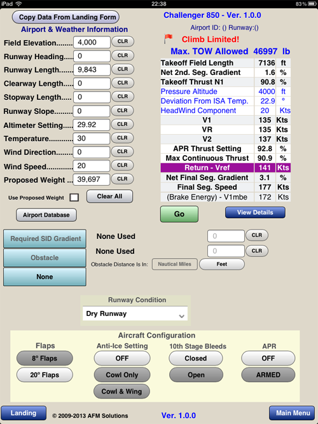
Task: Click the red Climb Limited flag icon
Action: [x=168, y=39]
